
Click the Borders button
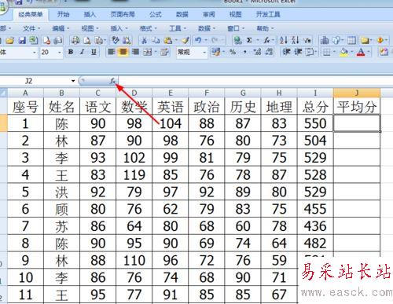326,52
